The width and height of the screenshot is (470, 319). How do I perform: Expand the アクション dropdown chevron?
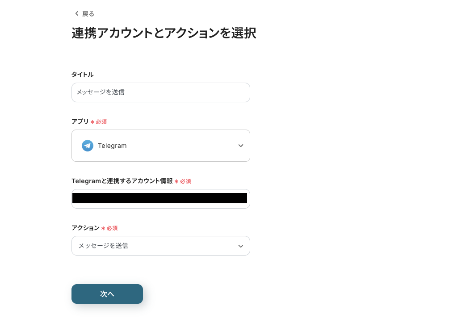pyautogui.click(x=240, y=246)
